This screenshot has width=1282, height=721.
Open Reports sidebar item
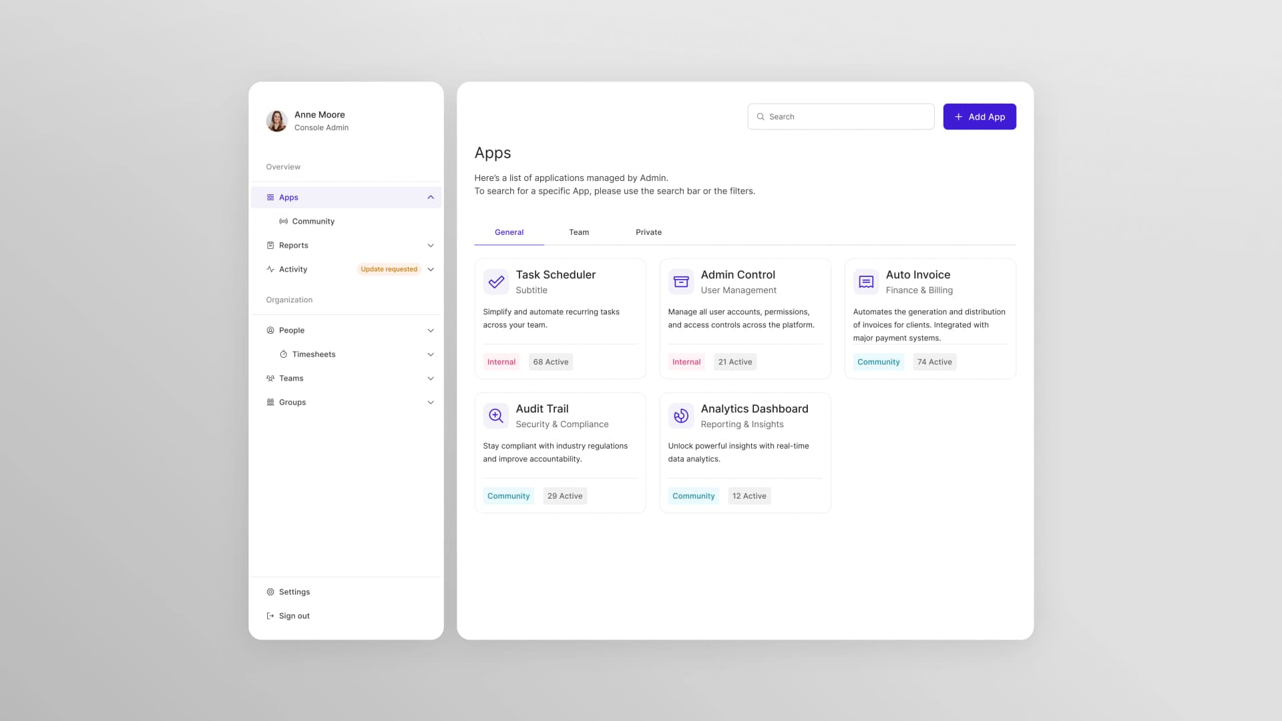coord(346,246)
